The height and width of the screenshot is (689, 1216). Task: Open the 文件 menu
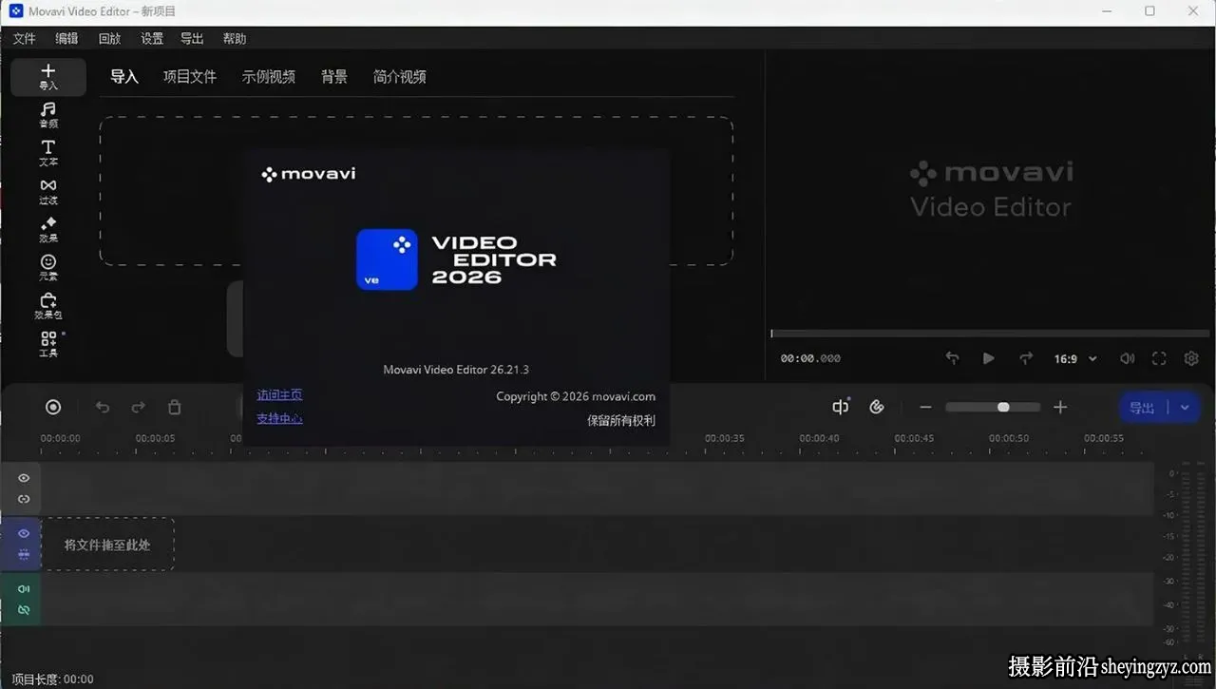pos(24,39)
